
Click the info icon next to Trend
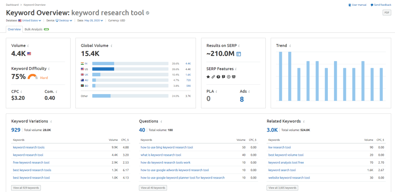click(289, 45)
